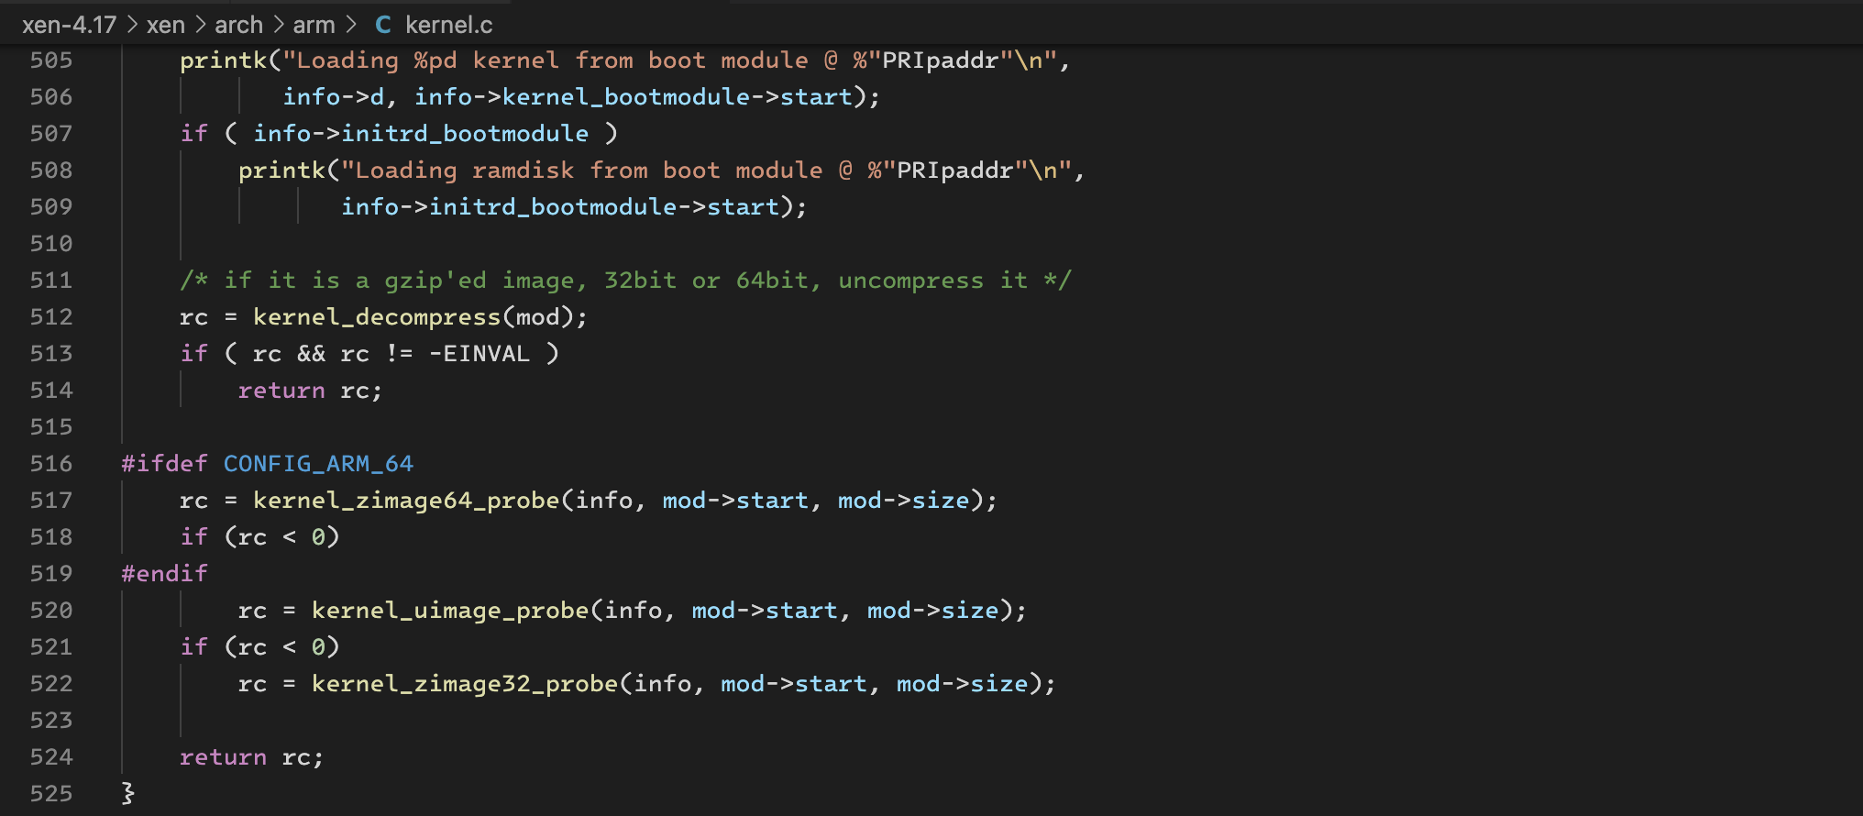Screen dimensions: 1863x816
Task: Click -EINVAL constant on line 513
Action: [480, 354]
